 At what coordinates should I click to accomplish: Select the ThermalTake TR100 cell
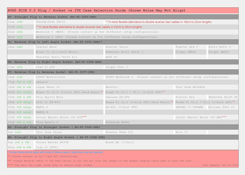tap(50, 22)
